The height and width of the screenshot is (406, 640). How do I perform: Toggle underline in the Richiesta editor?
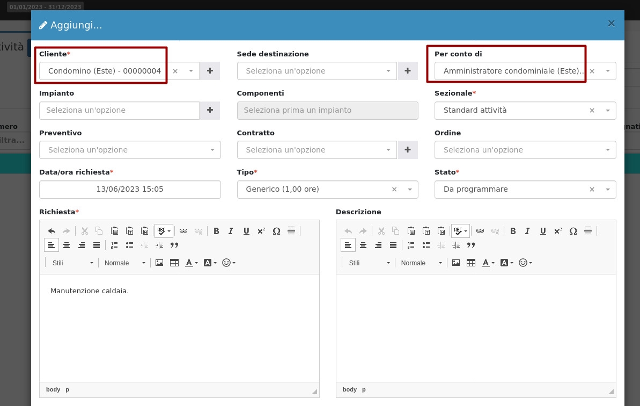pos(246,231)
